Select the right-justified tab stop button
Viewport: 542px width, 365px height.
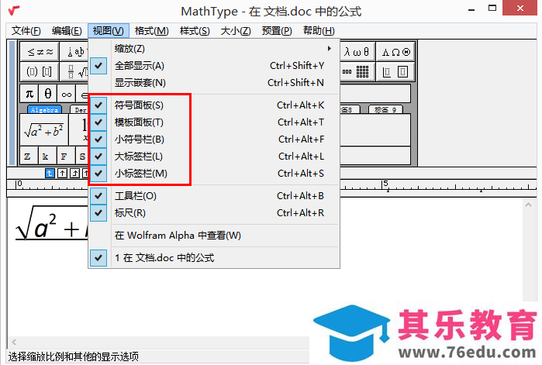click(x=74, y=173)
